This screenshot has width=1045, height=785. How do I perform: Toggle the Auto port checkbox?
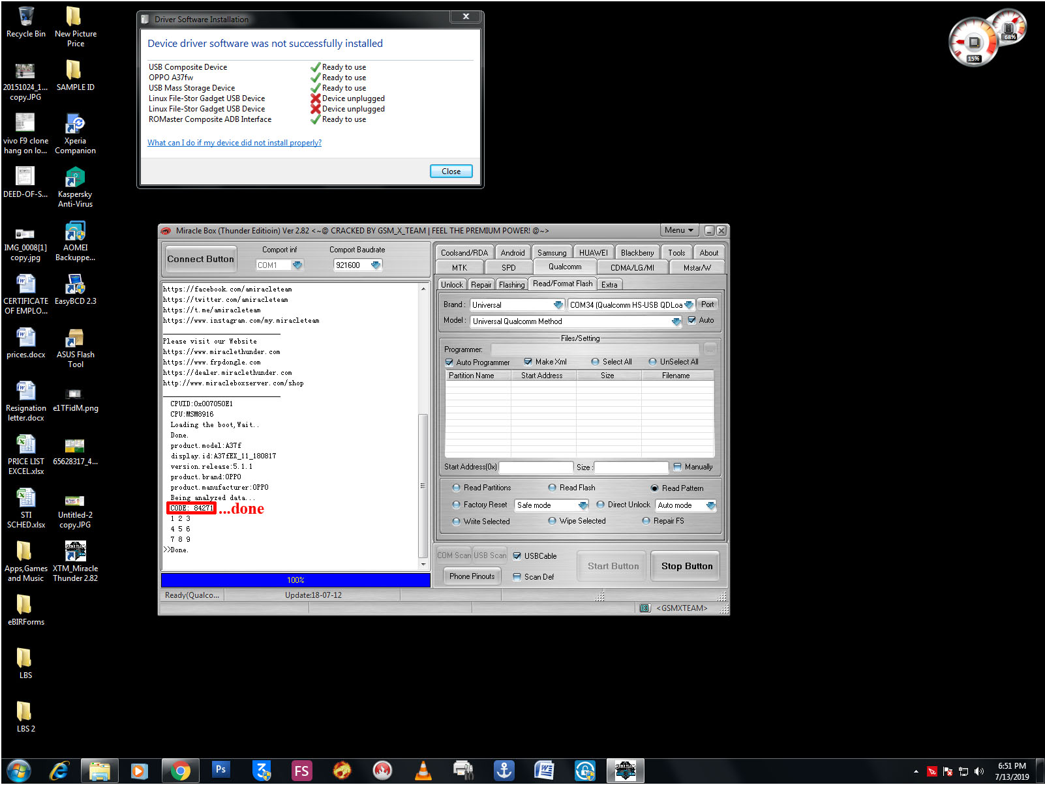coord(692,320)
